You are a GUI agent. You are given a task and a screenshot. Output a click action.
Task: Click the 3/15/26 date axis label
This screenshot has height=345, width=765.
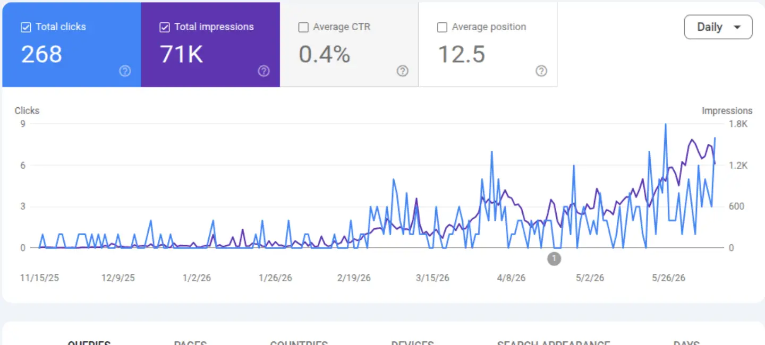coord(432,278)
